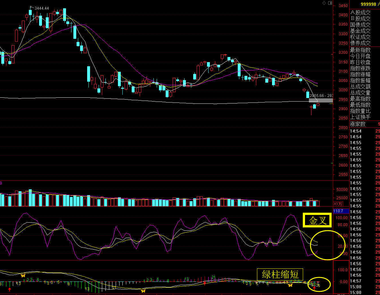Click the red up arrow inside the yellow MACD circle
Viewport: 380px width, 295px height.
[314, 289]
